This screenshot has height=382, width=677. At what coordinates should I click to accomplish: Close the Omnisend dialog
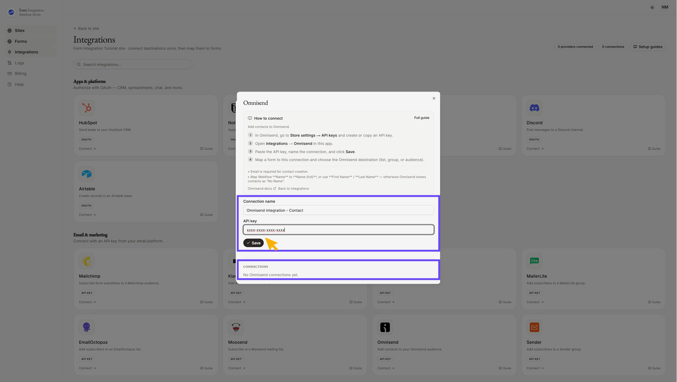coord(434,98)
